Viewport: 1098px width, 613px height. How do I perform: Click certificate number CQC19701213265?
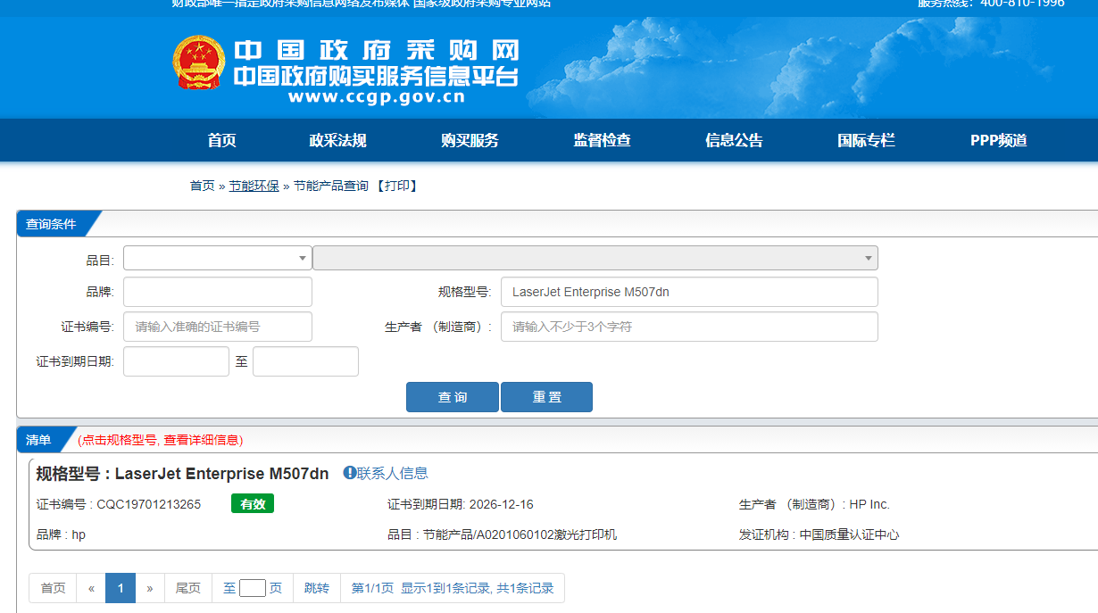click(x=149, y=504)
